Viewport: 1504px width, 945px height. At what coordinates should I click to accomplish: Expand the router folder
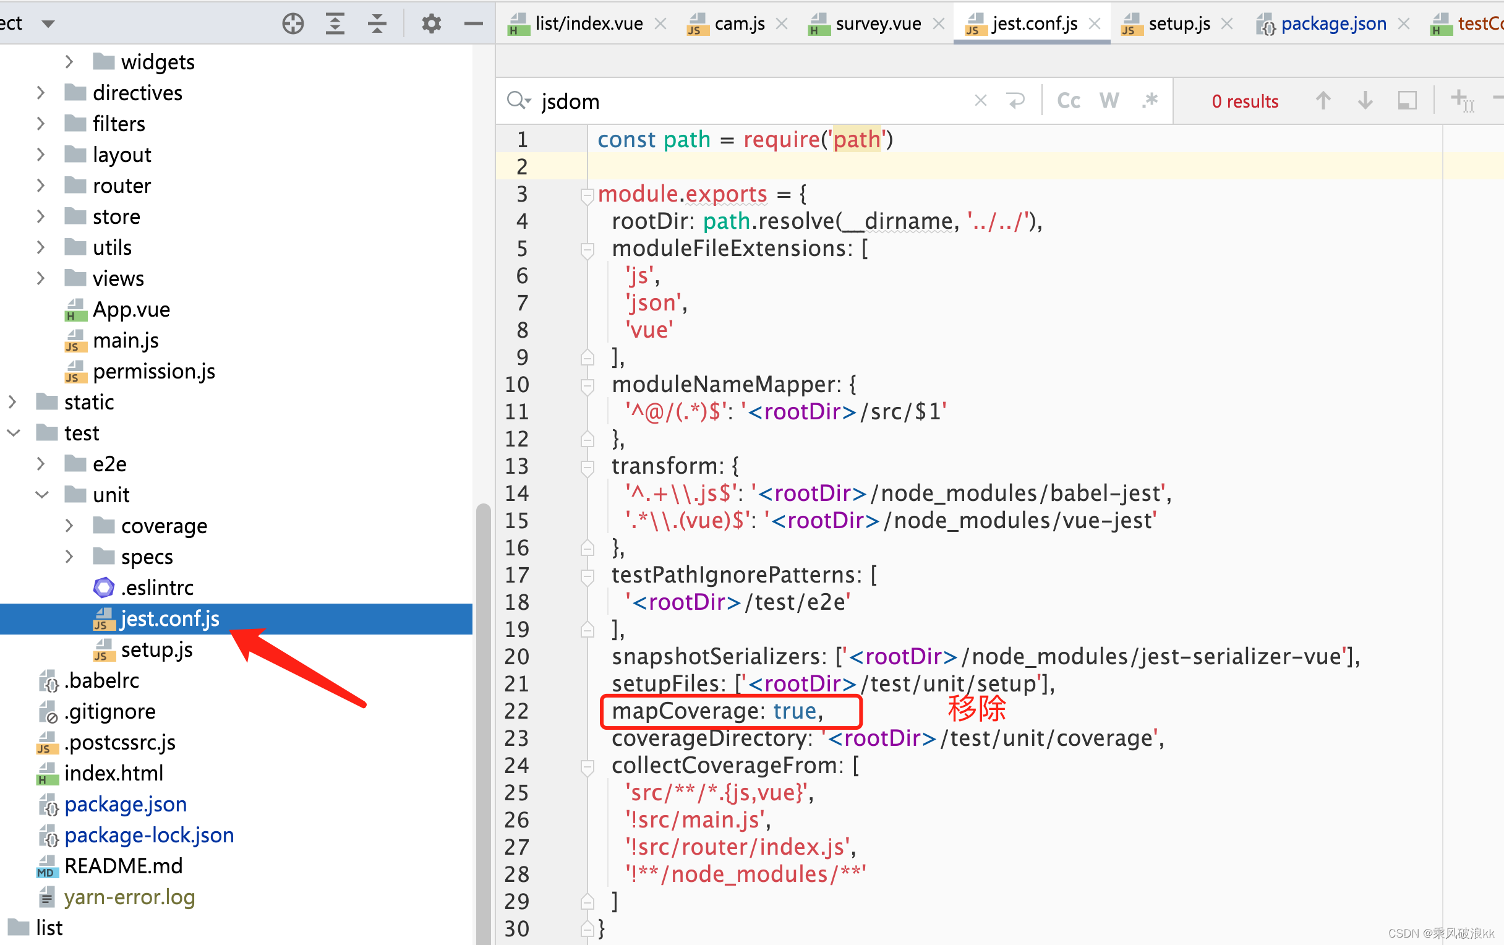(41, 186)
